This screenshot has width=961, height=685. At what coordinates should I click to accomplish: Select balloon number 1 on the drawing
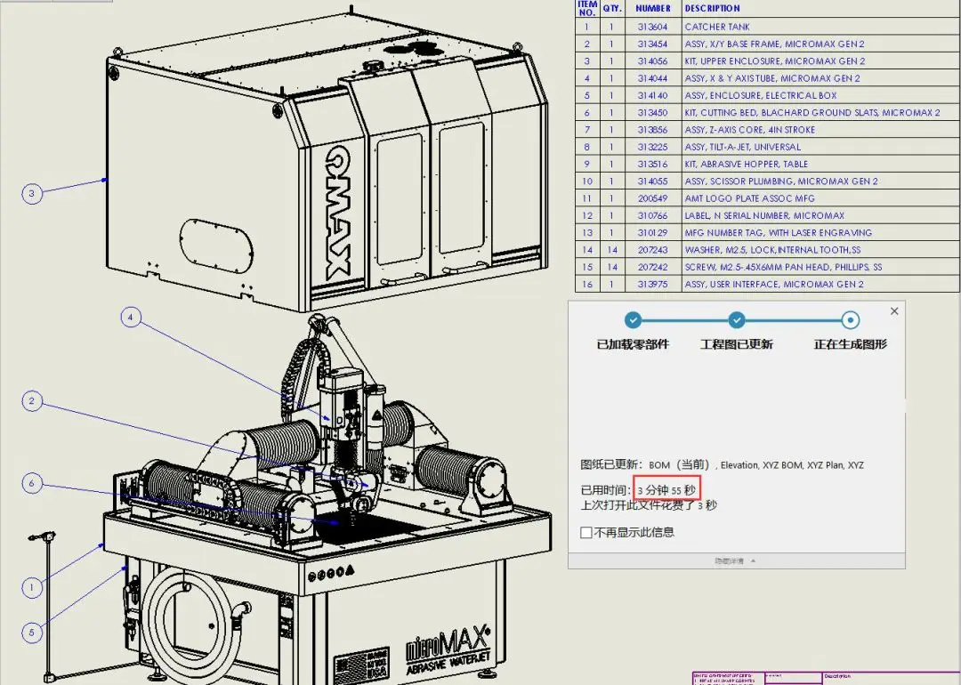[32, 587]
